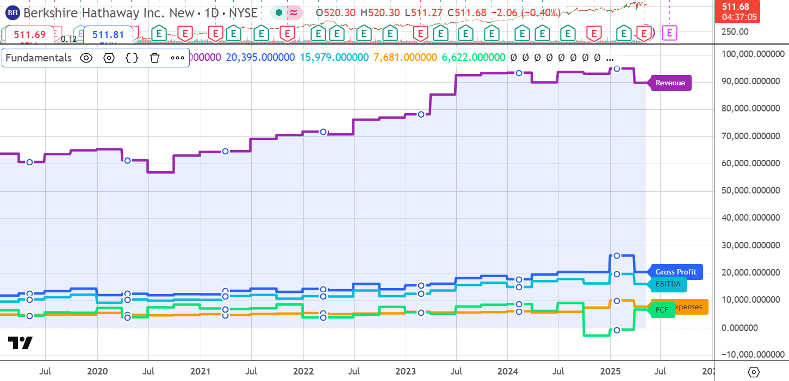Expand hidden indicator values via ellipsis
This screenshot has width=789, height=381.
click(610, 58)
